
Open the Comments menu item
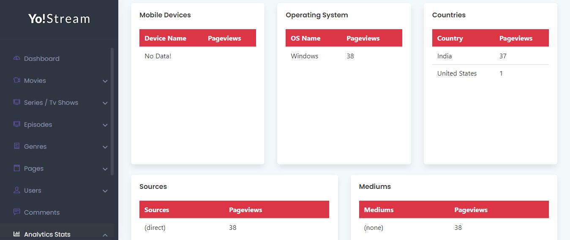tap(41, 213)
